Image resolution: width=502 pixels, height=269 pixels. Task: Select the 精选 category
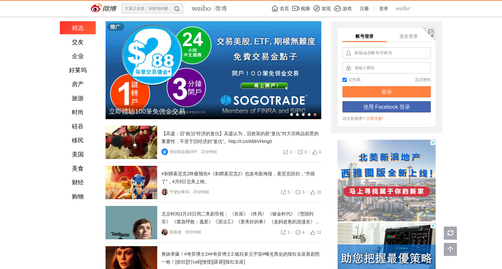click(x=78, y=28)
